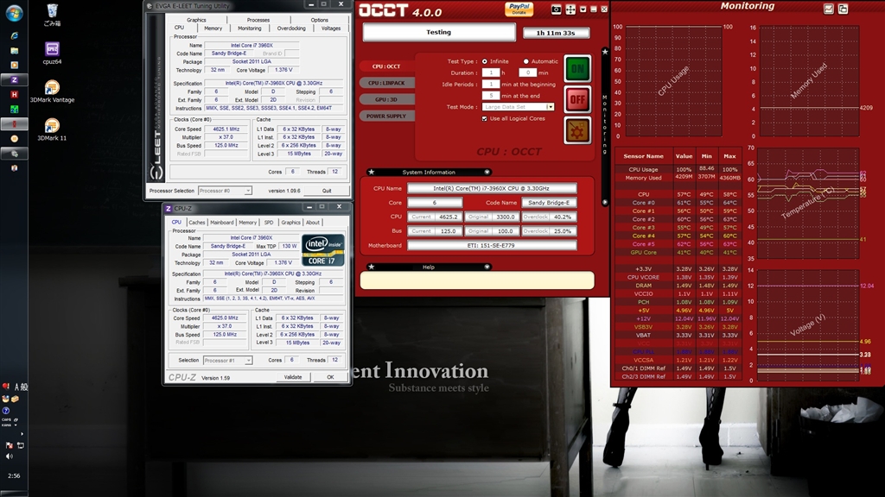Open the About tab in CPU-Z
This screenshot has width=885, height=497.
(313, 223)
